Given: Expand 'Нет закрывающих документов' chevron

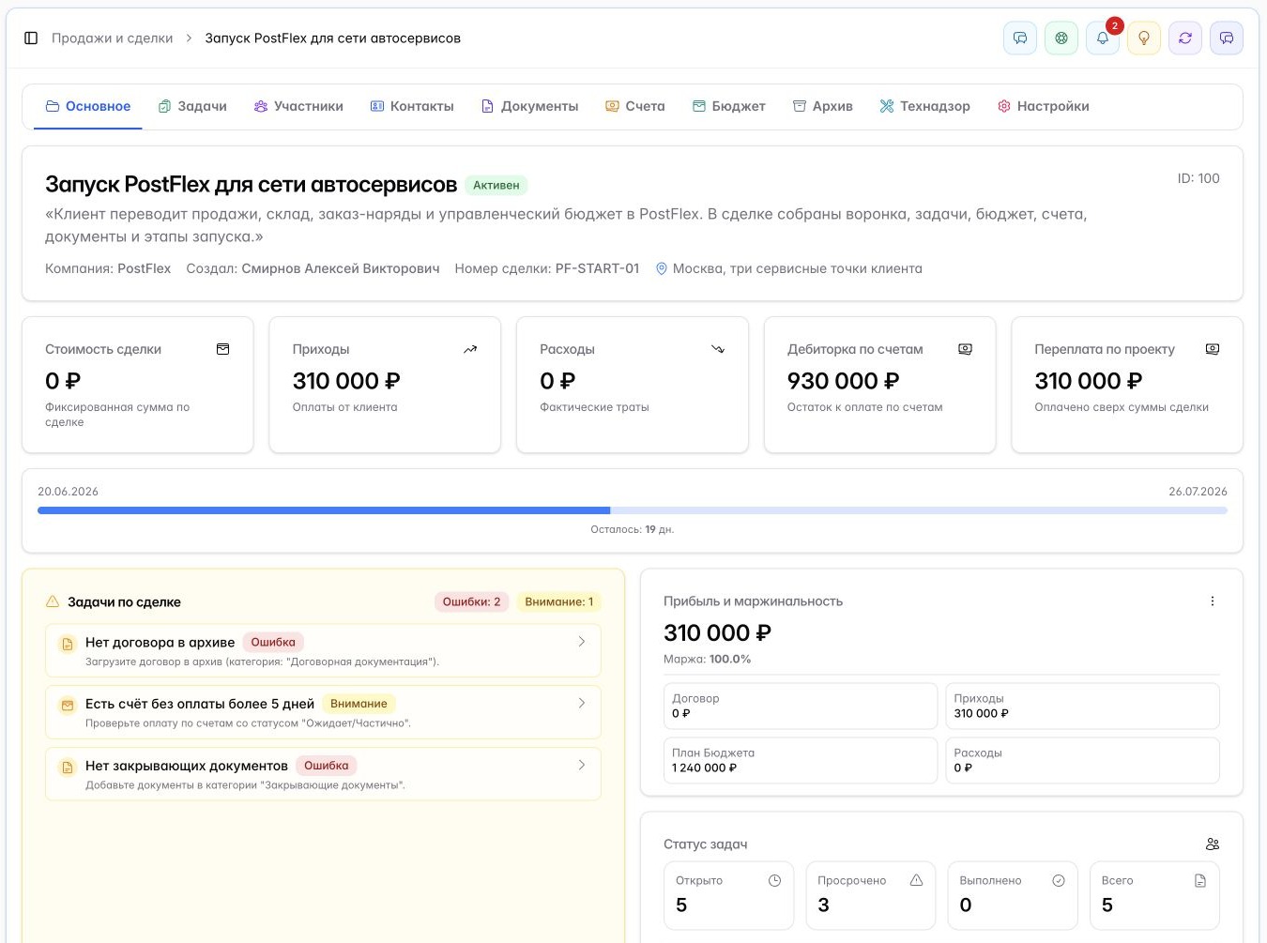Looking at the screenshot, I should (582, 765).
